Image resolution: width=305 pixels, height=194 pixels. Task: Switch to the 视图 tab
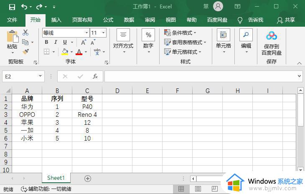pos(170,20)
